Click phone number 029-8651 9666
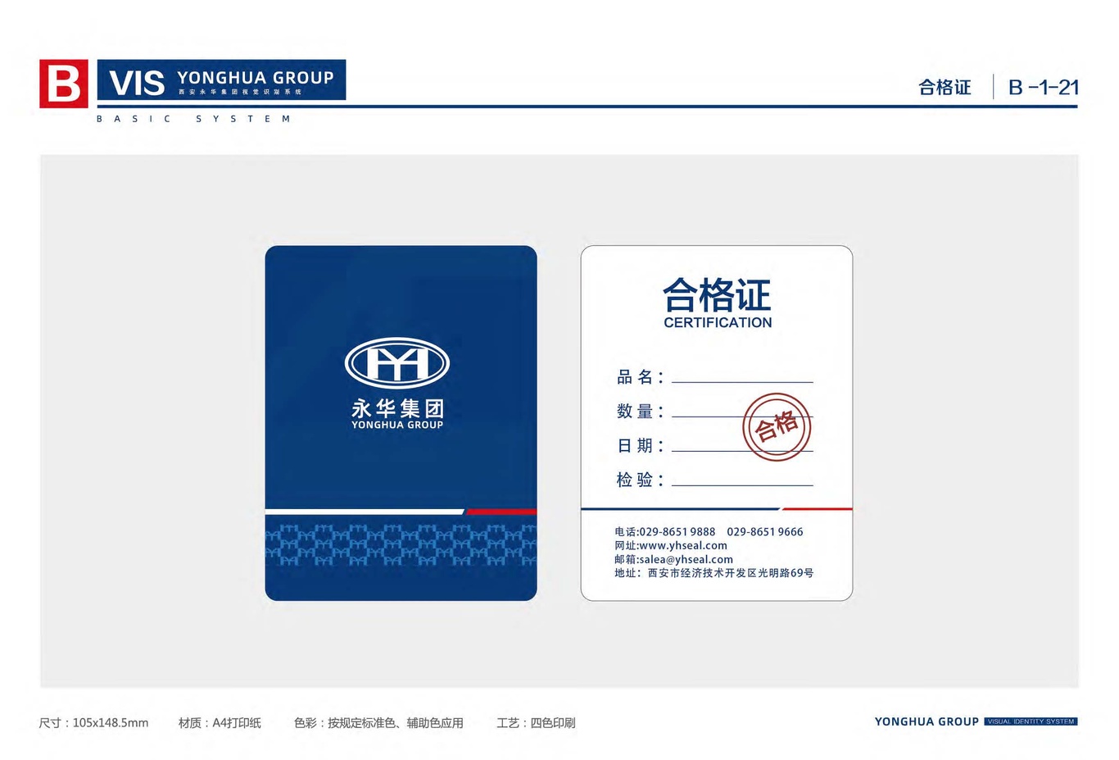The image size is (1119, 760). coord(765,532)
